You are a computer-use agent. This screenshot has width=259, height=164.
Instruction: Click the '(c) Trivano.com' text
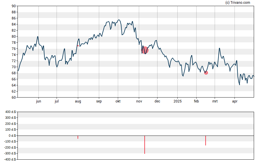[238, 2]
